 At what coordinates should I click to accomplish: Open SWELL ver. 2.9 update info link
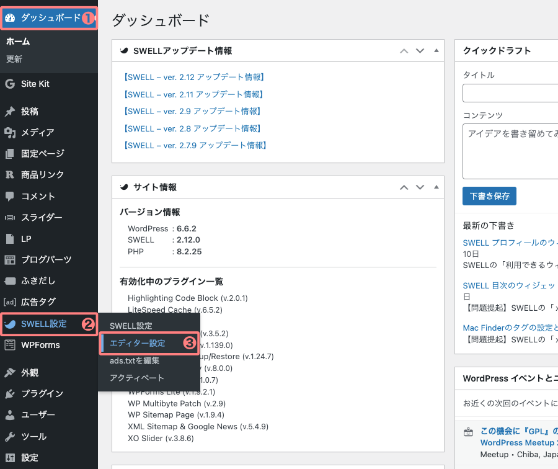[192, 111]
